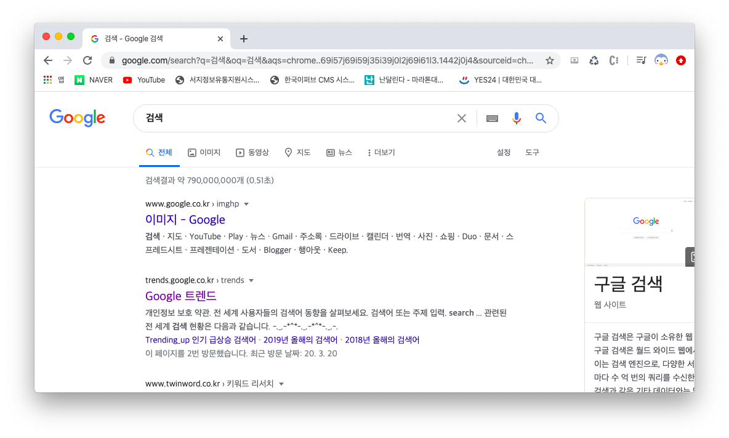The width and height of the screenshot is (729, 438).
Task: Close the 검색 - Google 검색 tab
Action: (220, 39)
